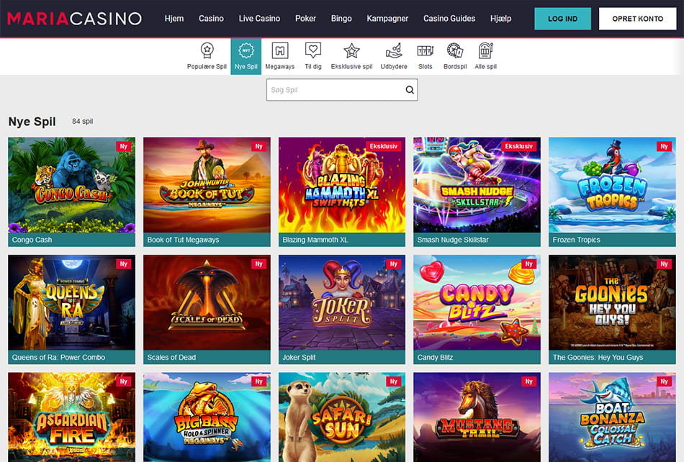
Task: Open the Kampagner menu item
Action: [x=387, y=18]
